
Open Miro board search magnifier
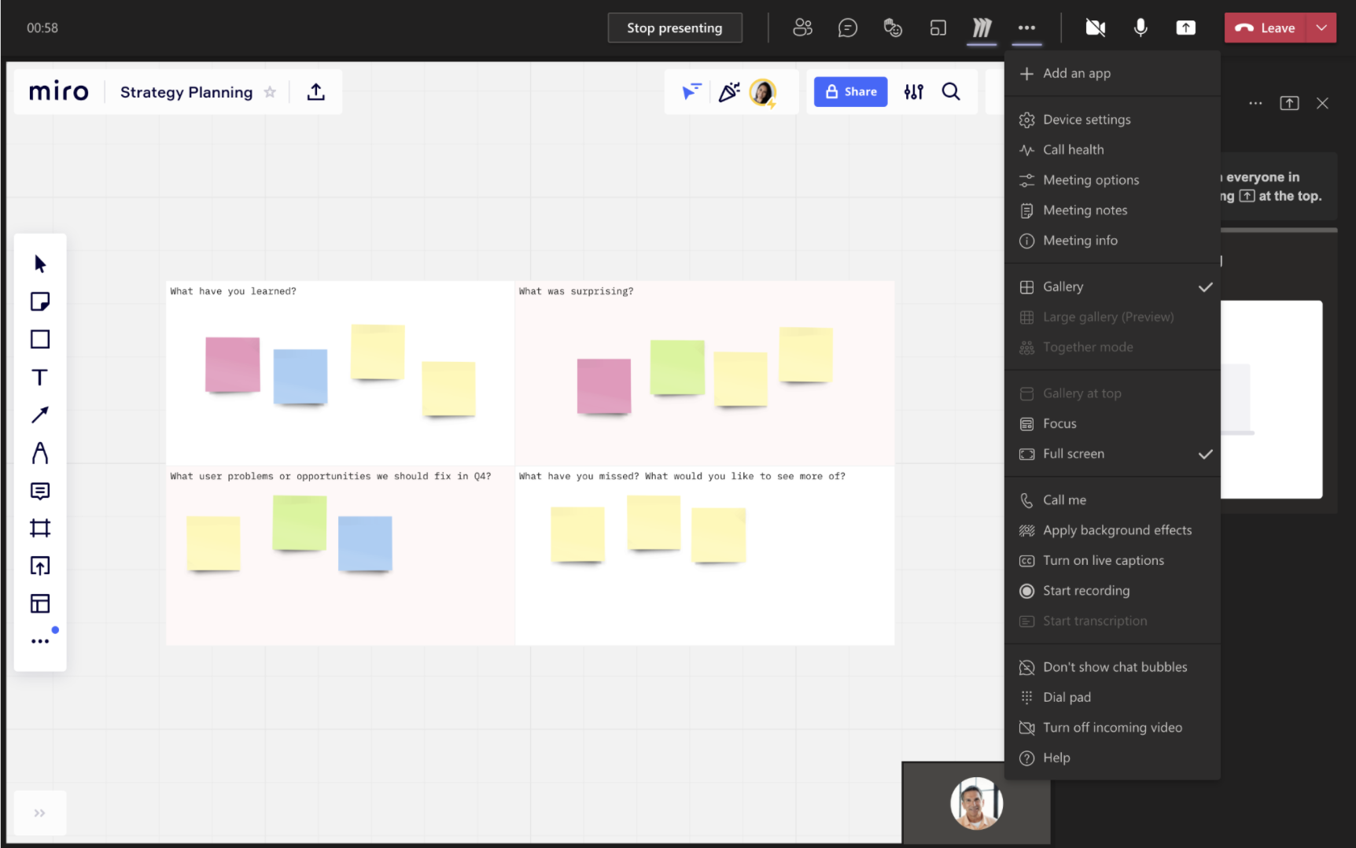click(951, 92)
